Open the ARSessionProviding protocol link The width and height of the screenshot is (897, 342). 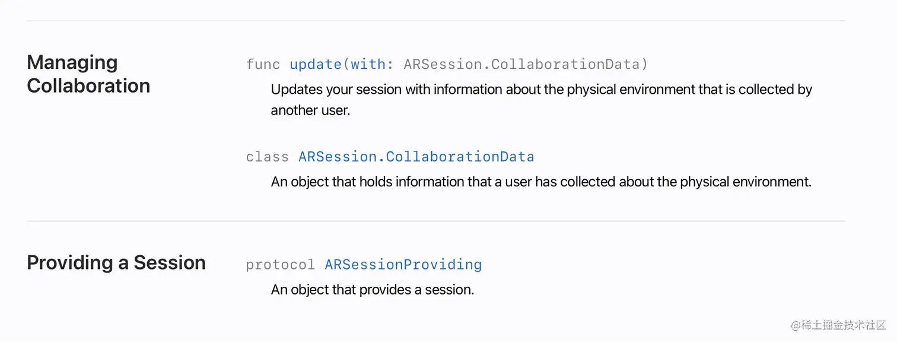coord(403,264)
